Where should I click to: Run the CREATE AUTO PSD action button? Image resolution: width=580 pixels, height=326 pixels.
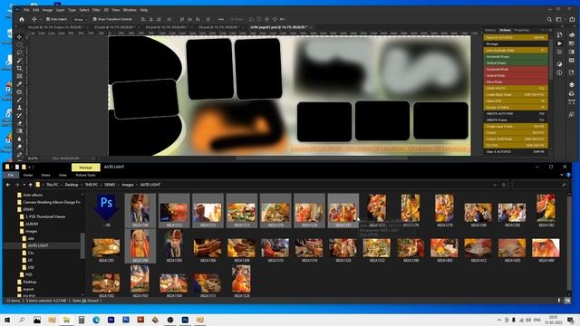[x=516, y=114]
